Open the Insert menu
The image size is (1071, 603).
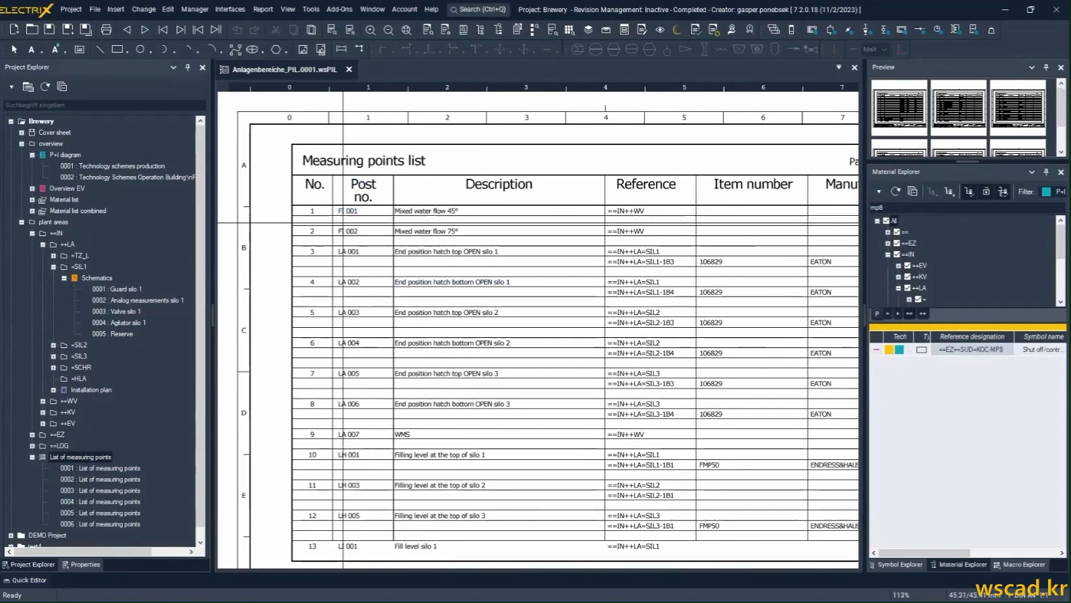[115, 9]
